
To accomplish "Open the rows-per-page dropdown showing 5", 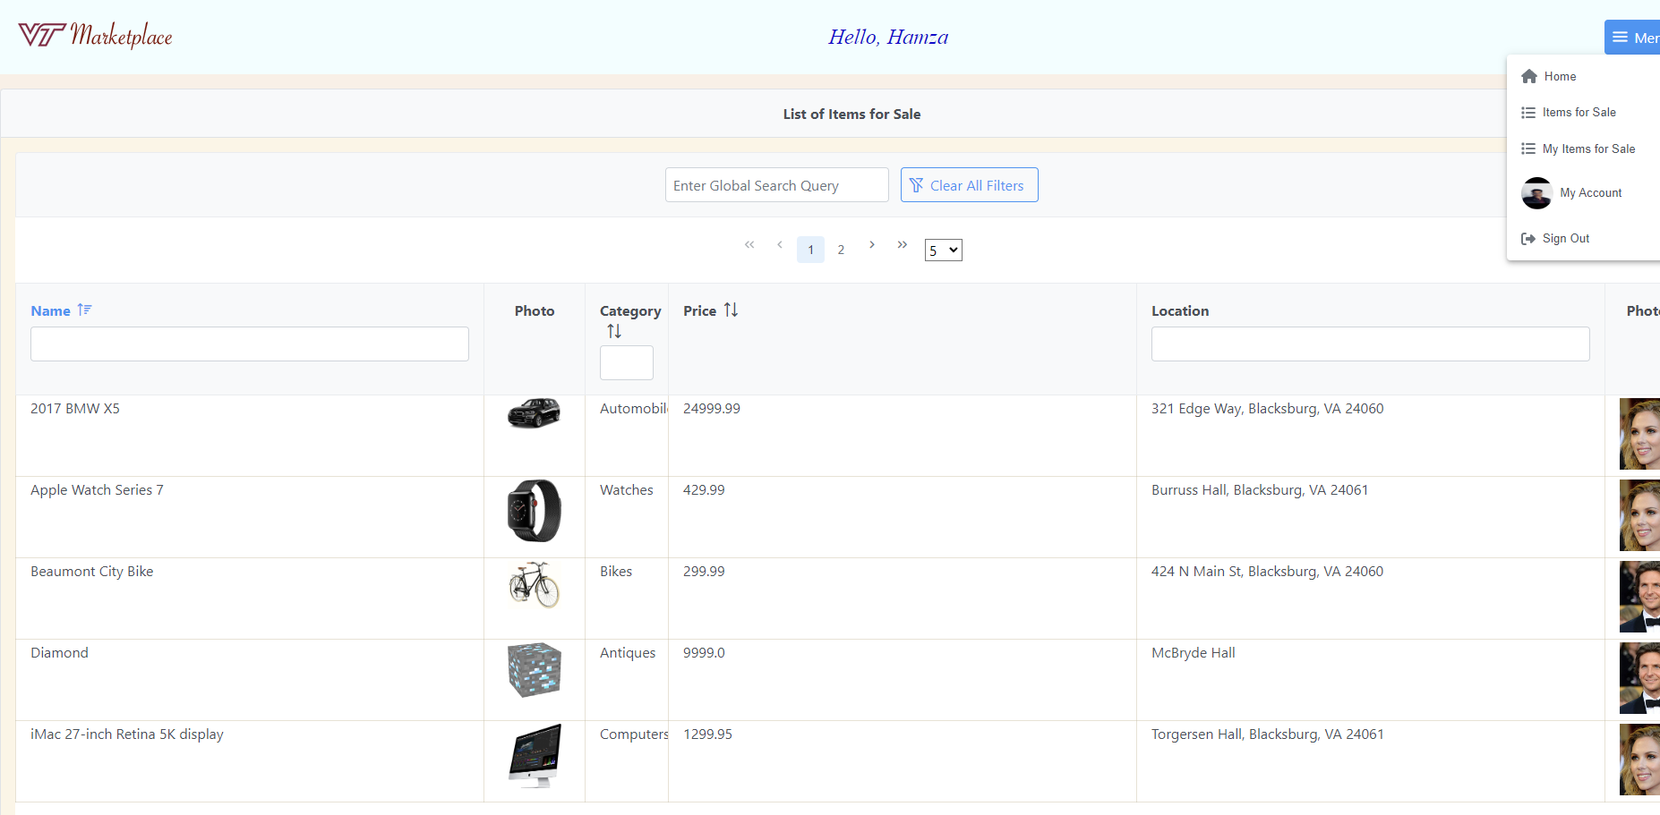I will [944, 250].
